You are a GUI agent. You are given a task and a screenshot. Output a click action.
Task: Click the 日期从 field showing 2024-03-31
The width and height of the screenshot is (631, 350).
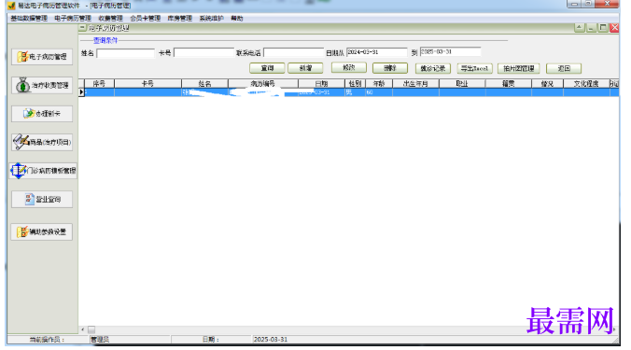pyautogui.click(x=377, y=52)
